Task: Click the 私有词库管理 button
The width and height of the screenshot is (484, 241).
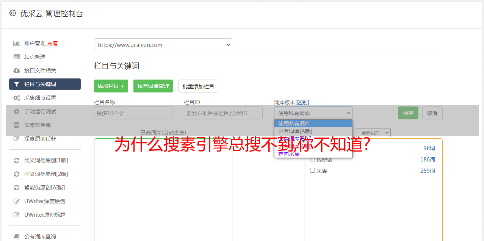Action: (153, 86)
